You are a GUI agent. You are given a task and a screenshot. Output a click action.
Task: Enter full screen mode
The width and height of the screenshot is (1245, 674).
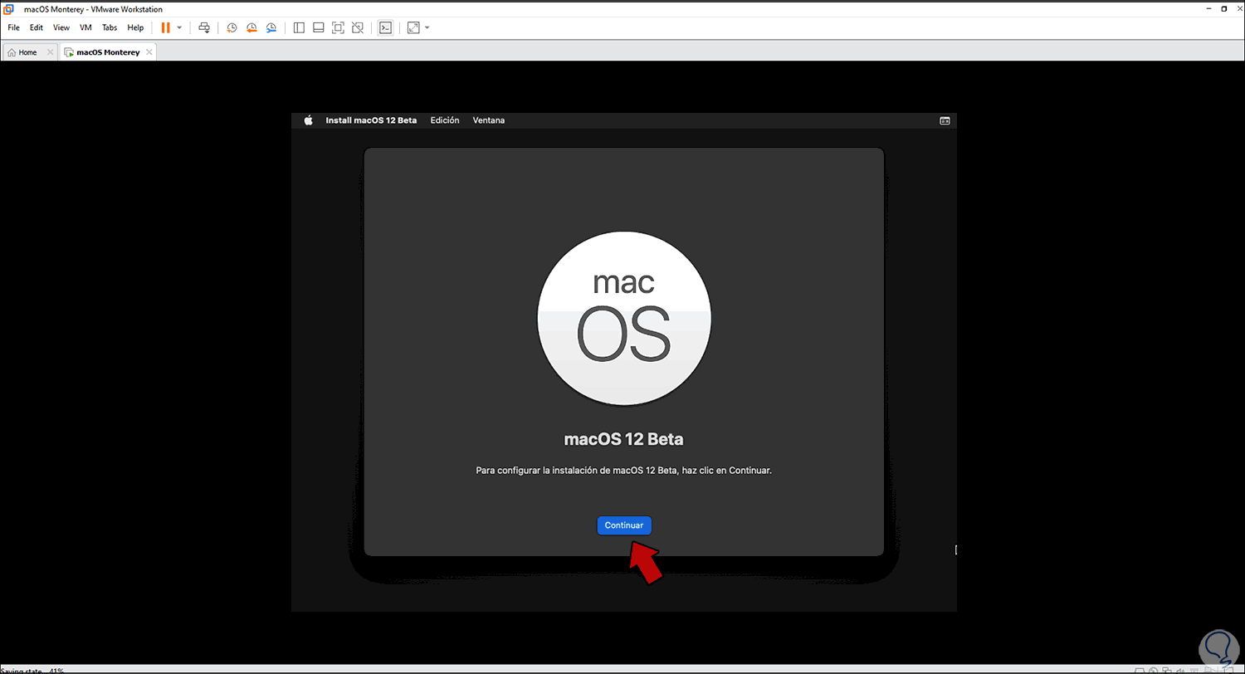point(338,27)
